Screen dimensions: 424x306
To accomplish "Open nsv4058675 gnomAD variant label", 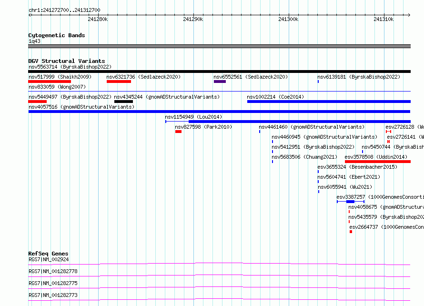I will (x=386, y=207).
